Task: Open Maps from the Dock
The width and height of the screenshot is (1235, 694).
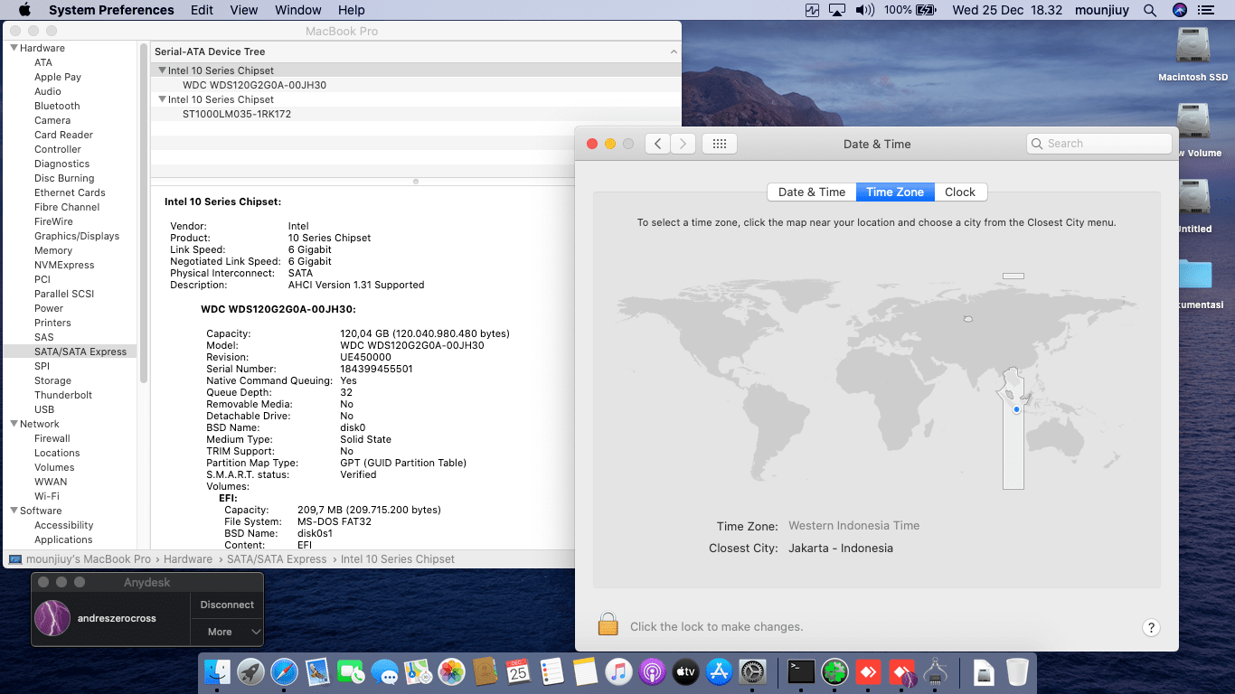Action: (418, 671)
